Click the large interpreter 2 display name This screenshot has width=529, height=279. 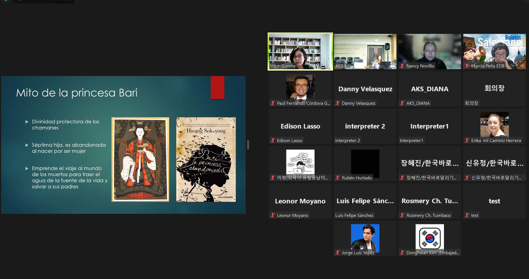tap(365, 126)
